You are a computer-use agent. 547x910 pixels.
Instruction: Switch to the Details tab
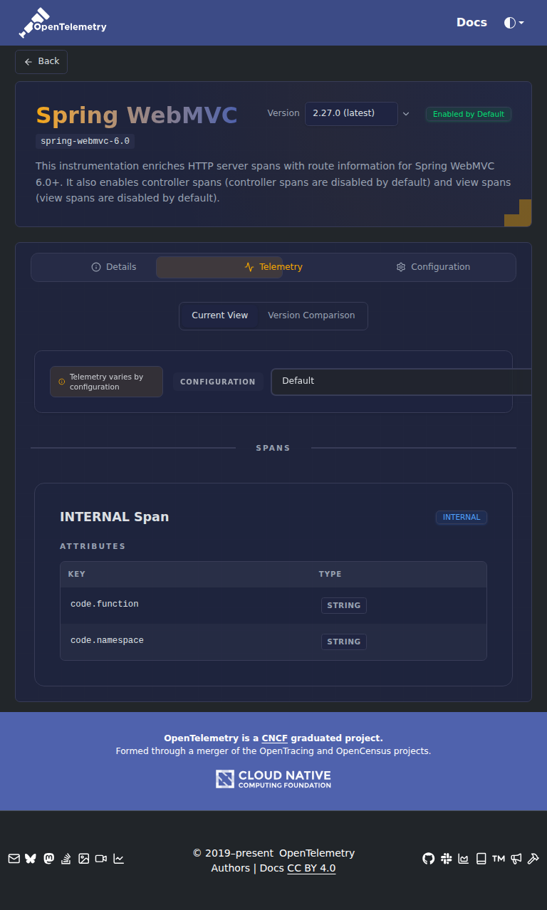pos(114,267)
